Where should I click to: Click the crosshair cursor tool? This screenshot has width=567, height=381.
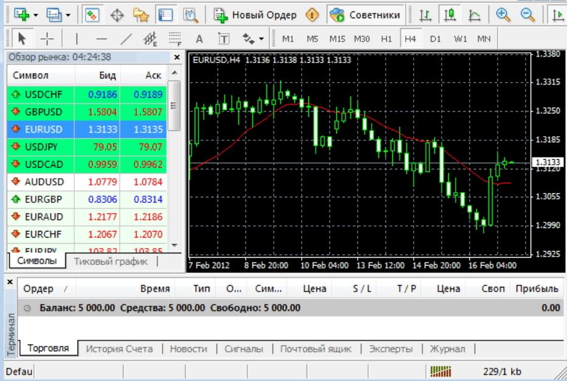47,39
